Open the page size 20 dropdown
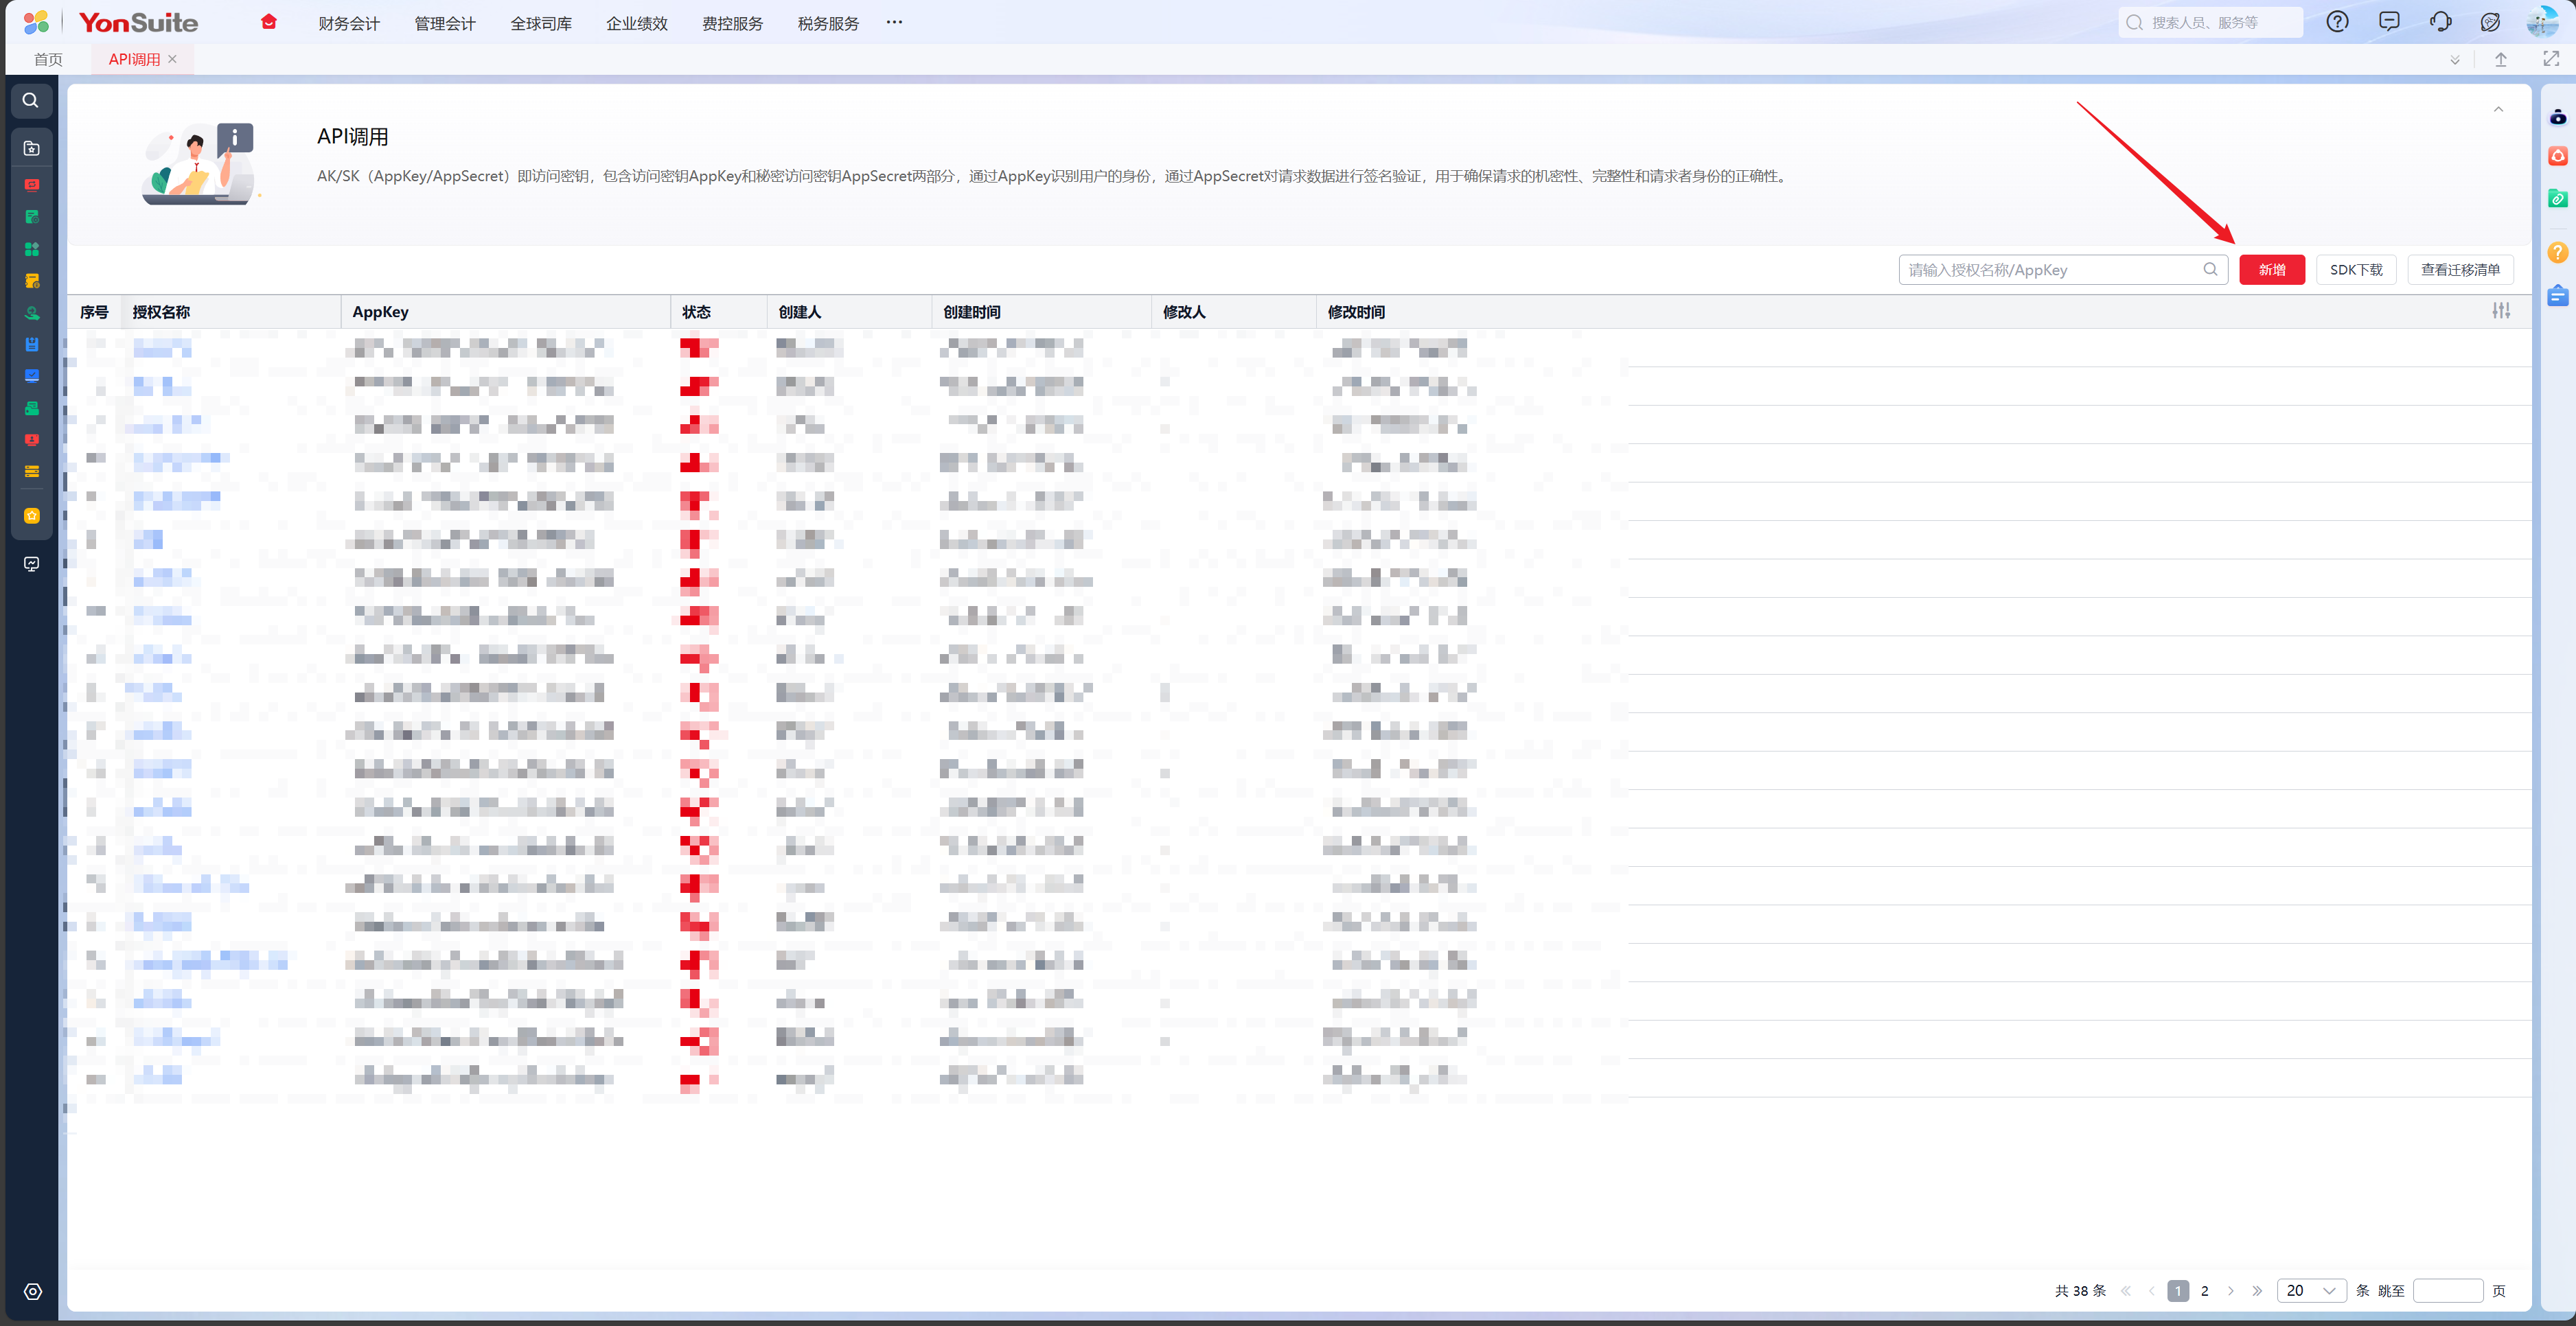2576x1326 pixels. tap(2311, 1290)
